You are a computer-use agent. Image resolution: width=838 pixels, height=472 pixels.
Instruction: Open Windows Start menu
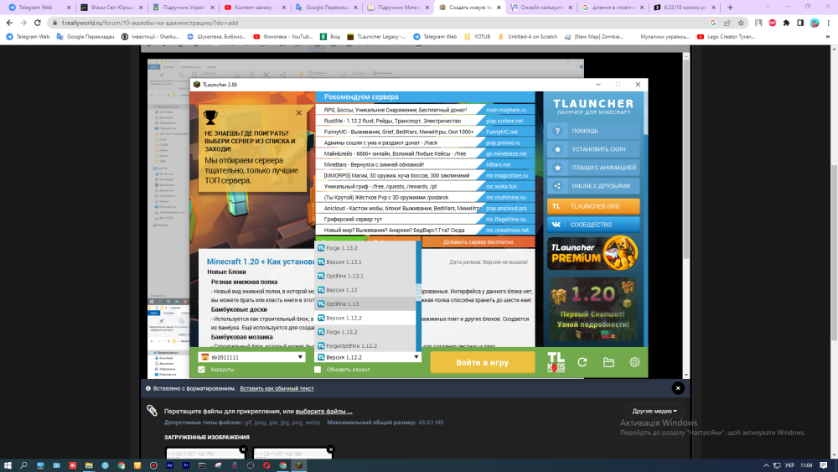pyautogui.click(x=8, y=465)
